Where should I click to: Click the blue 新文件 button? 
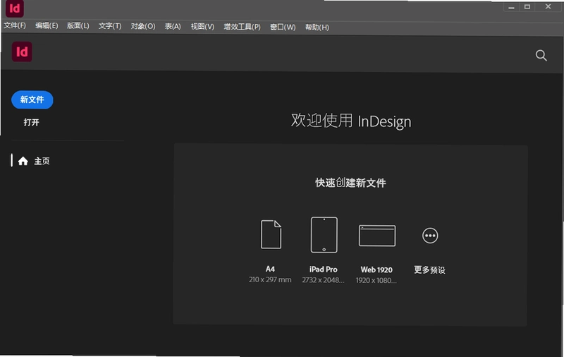pyautogui.click(x=32, y=99)
